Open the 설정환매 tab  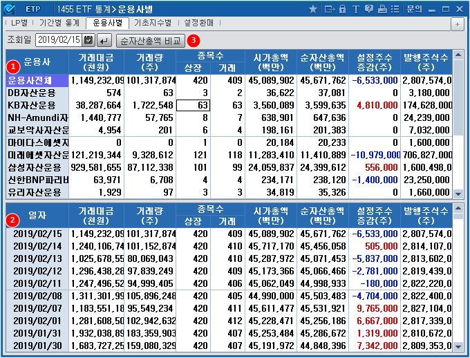(x=199, y=23)
